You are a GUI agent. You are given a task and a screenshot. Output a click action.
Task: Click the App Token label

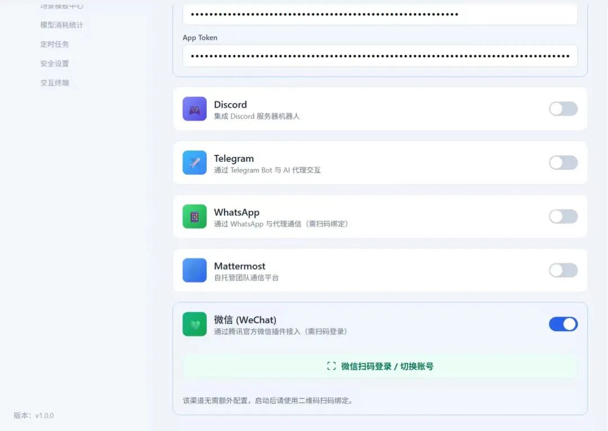pos(200,38)
